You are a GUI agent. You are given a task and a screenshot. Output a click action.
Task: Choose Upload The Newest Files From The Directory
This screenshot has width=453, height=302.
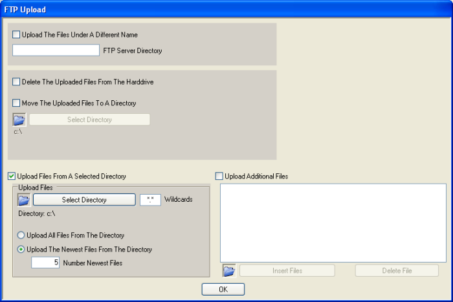coord(21,249)
